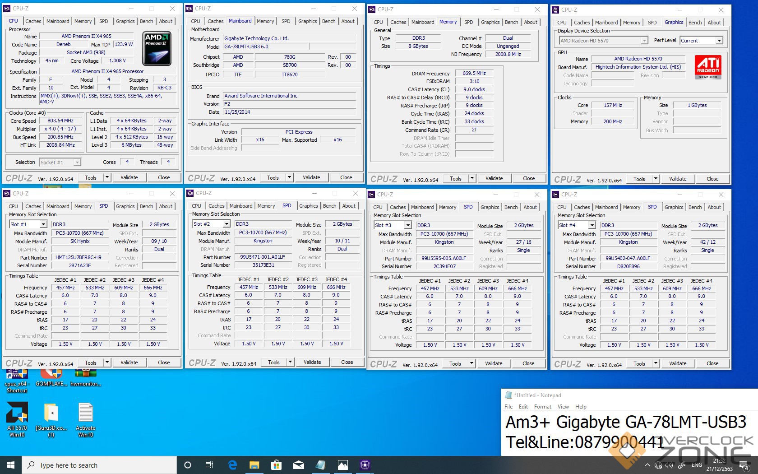Click Tools button in the Slot #3 window
758x474 pixels.
[x=455, y=363]
